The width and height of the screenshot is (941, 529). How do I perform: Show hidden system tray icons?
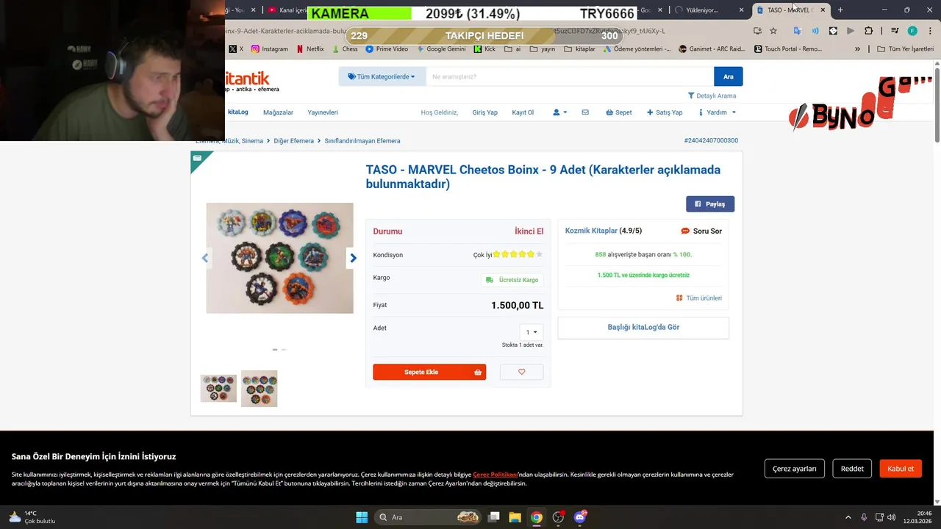848,517
